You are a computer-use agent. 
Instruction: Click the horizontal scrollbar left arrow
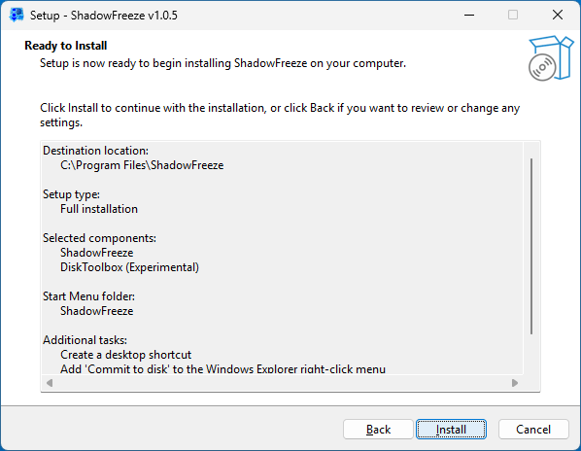(50, 383)
